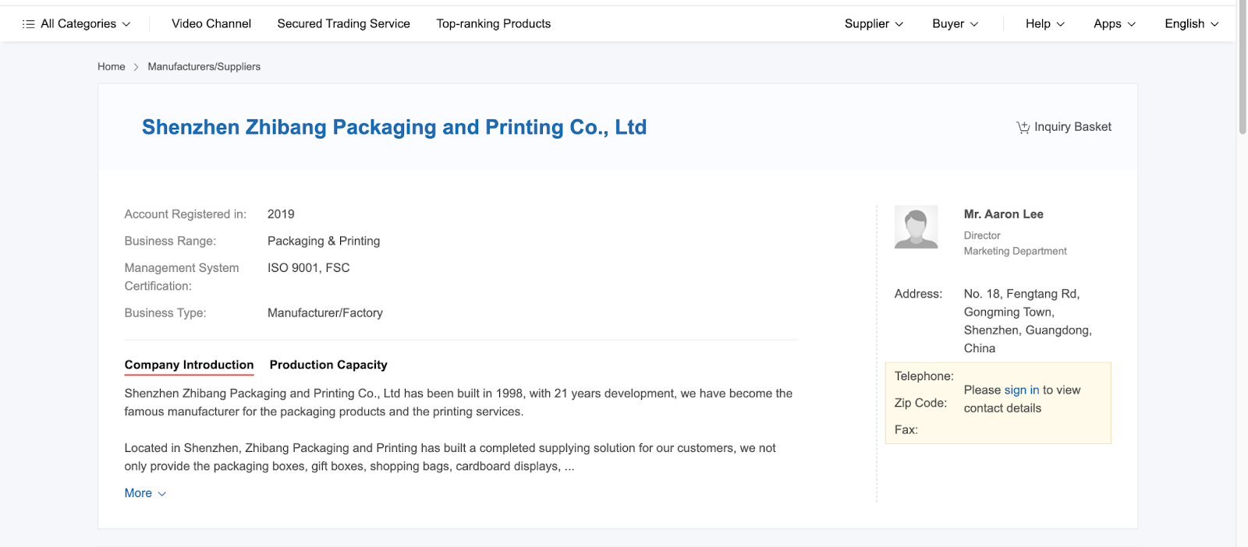Click the All Categories list icon
This screenshot has width=1248, height=547.
click(29, 24)
